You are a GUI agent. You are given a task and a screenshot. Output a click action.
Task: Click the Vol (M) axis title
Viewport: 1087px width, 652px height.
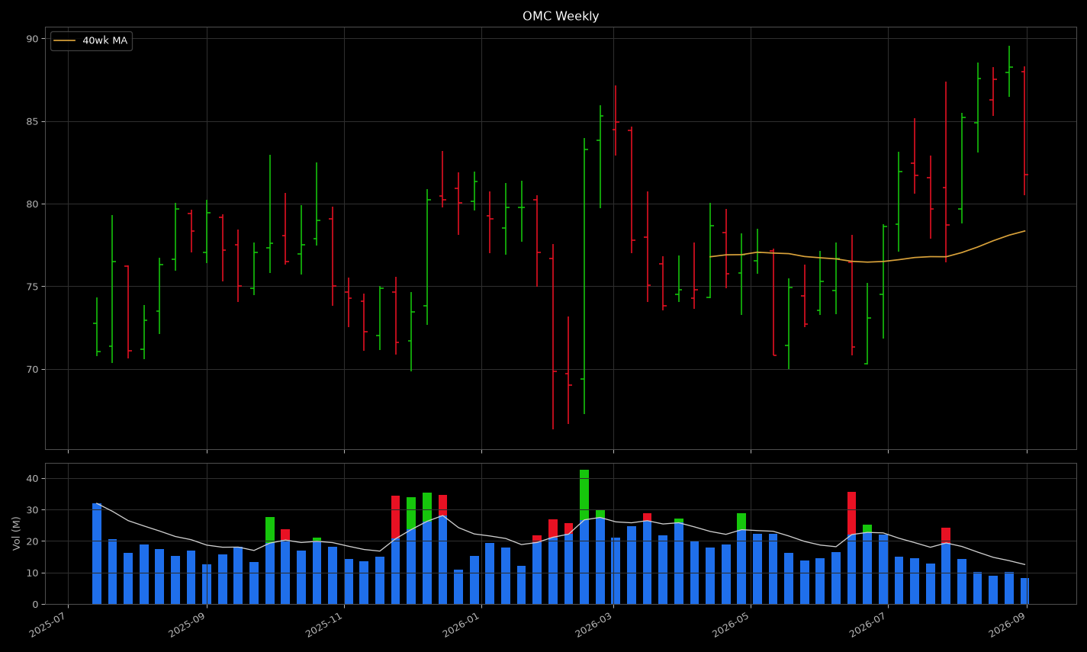pos(16,533)
